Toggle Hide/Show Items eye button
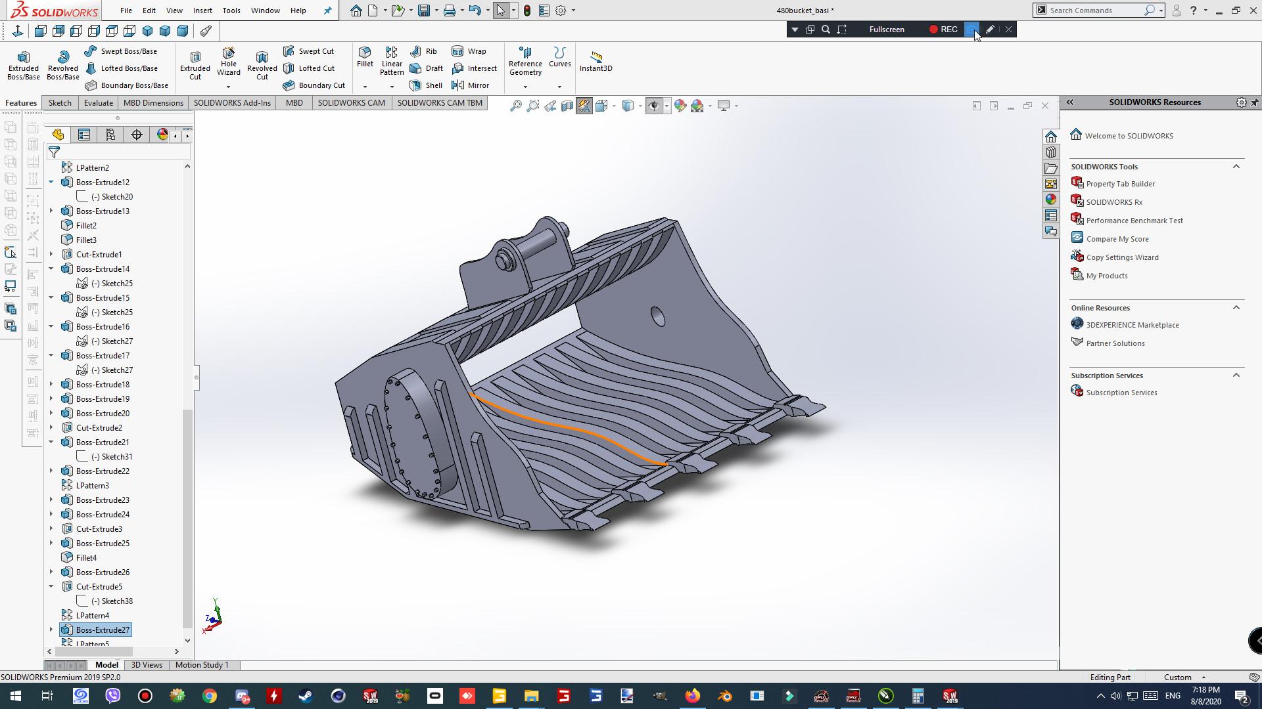 [x=653, y=106]
